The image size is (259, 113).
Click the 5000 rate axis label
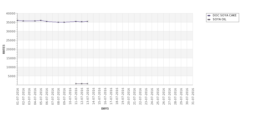point(12,76)
